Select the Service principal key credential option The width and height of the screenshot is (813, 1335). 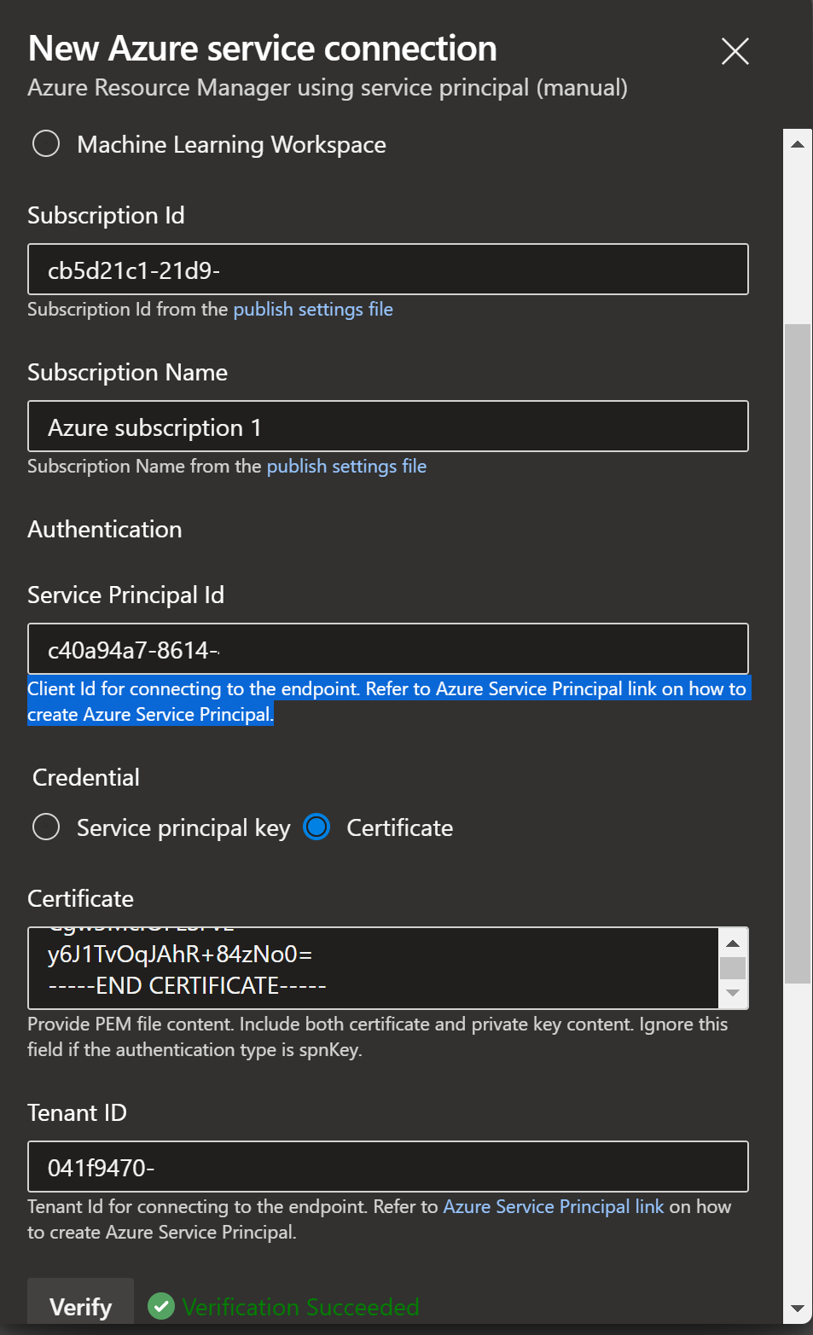pos(46,827)
